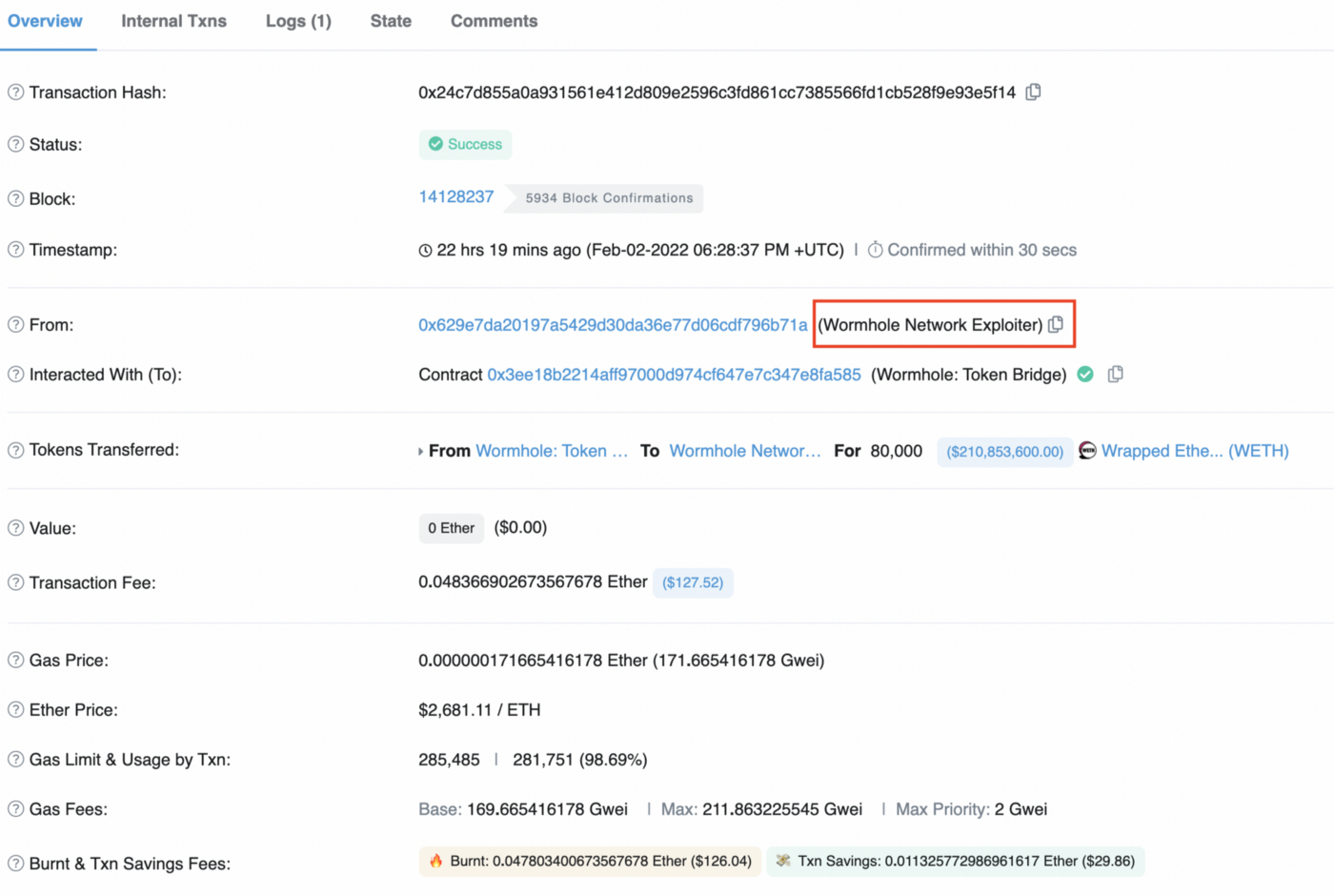Image resolution: width=1334 pixels, height=896 pixels.
Task: Click the Confirmed within 30 secs text
Action: [x=981, y=250]
